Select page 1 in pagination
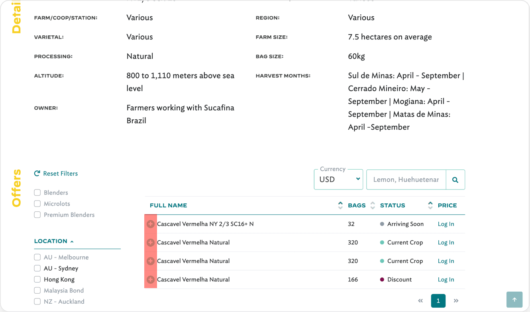Viewport: 530px width, 312px height. click(x=438, y=301)
